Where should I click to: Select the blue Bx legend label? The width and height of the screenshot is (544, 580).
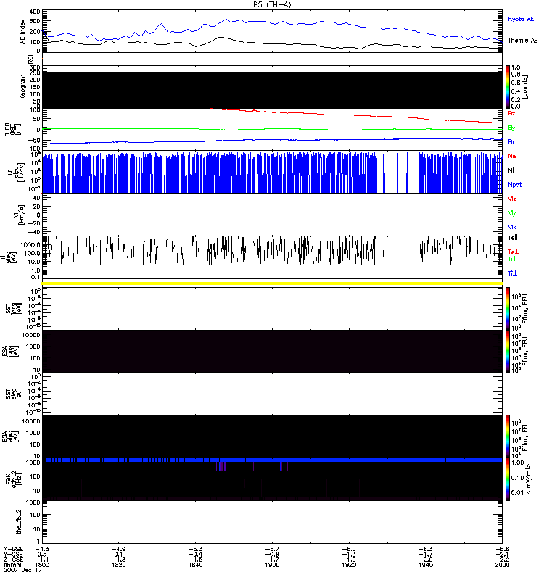[x=511, y=141]
